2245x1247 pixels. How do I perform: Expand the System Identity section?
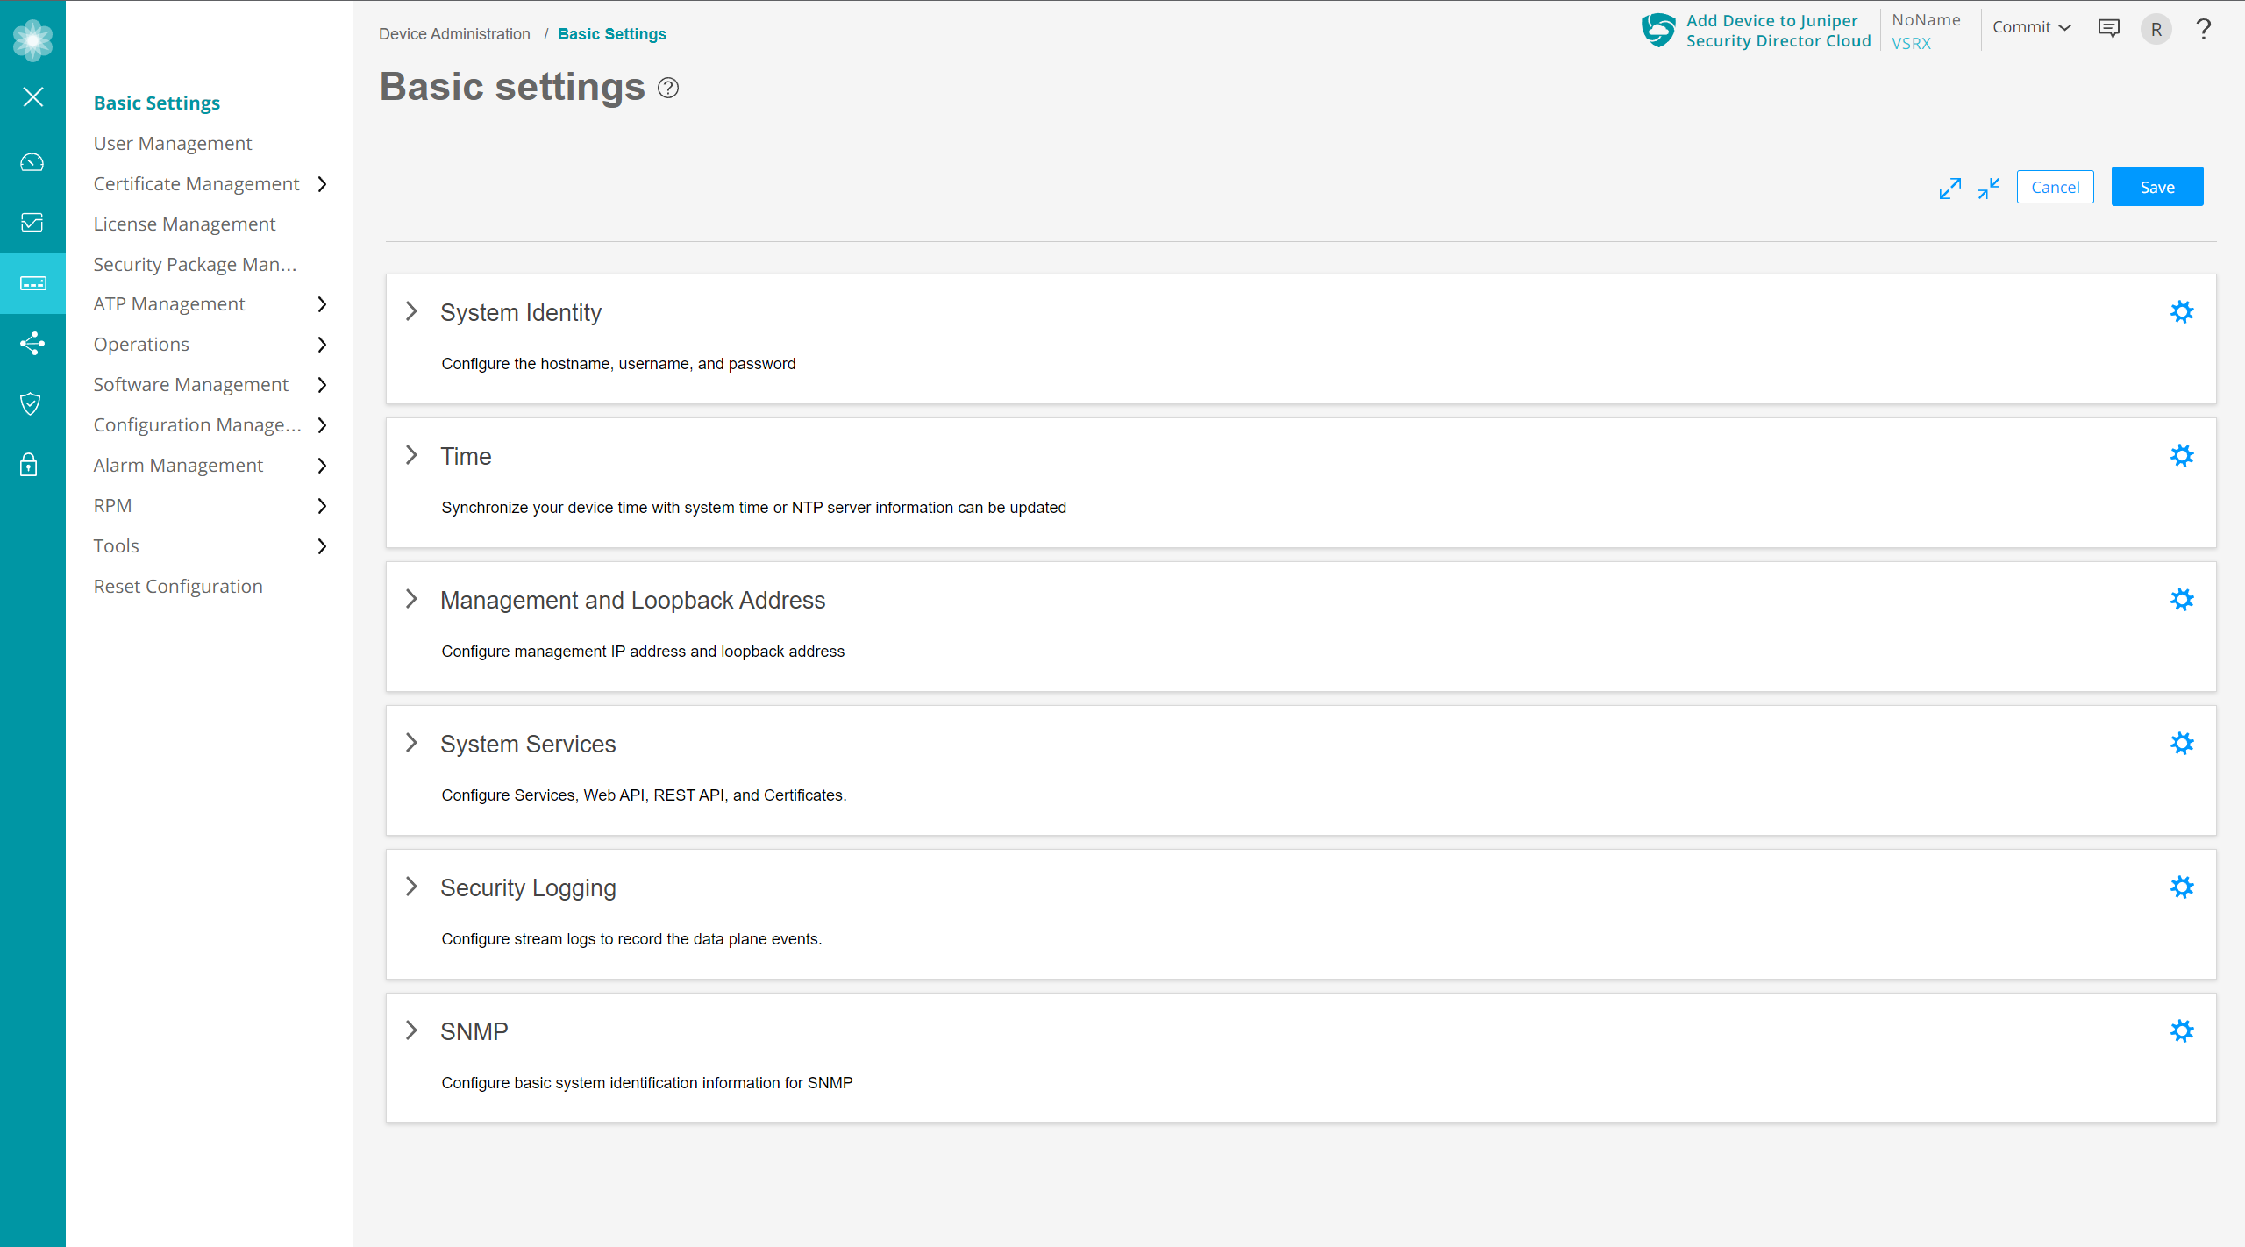coord(411,311)
